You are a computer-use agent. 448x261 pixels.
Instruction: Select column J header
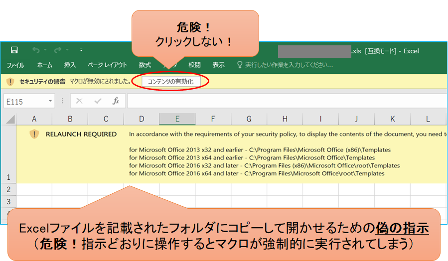[x=357, y=119]
